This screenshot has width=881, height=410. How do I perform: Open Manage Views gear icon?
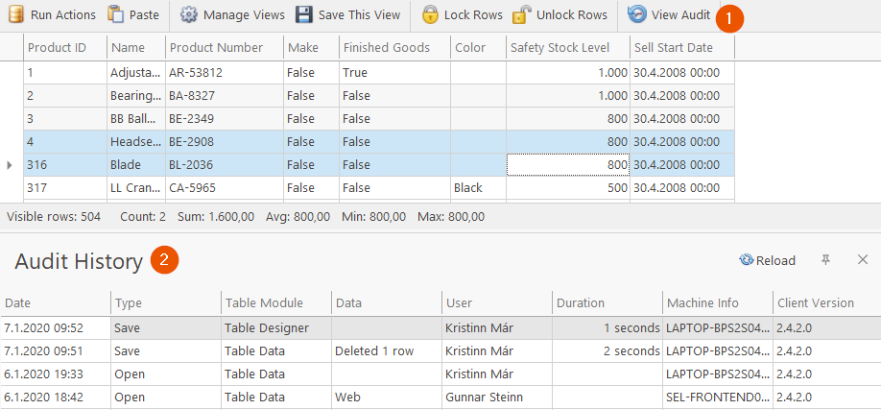point(189,14)
